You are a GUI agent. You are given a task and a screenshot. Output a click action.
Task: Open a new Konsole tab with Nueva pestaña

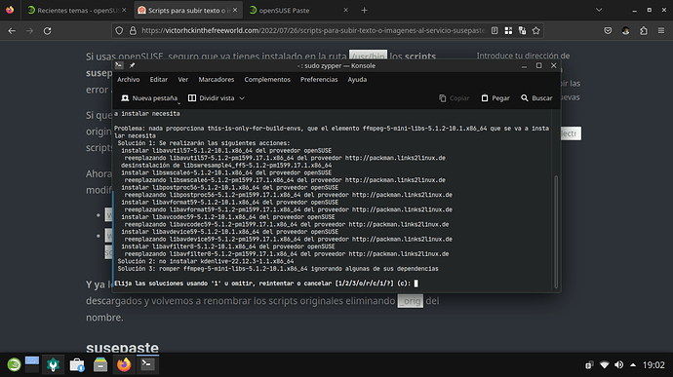tap(149, 98)
